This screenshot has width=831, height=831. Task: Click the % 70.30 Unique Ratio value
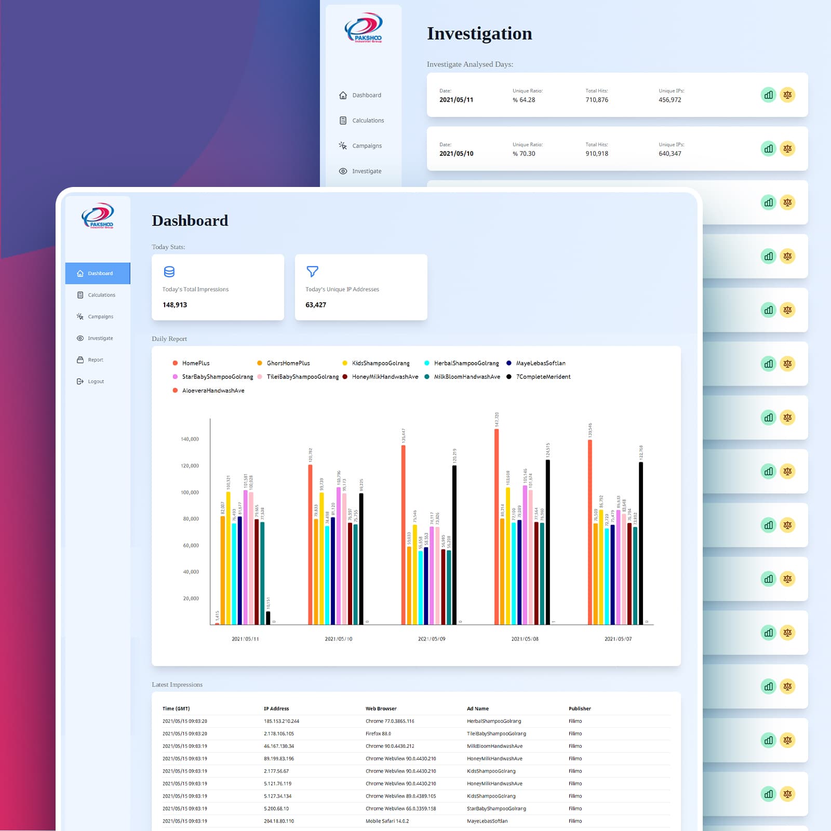(x=524, y=153)
